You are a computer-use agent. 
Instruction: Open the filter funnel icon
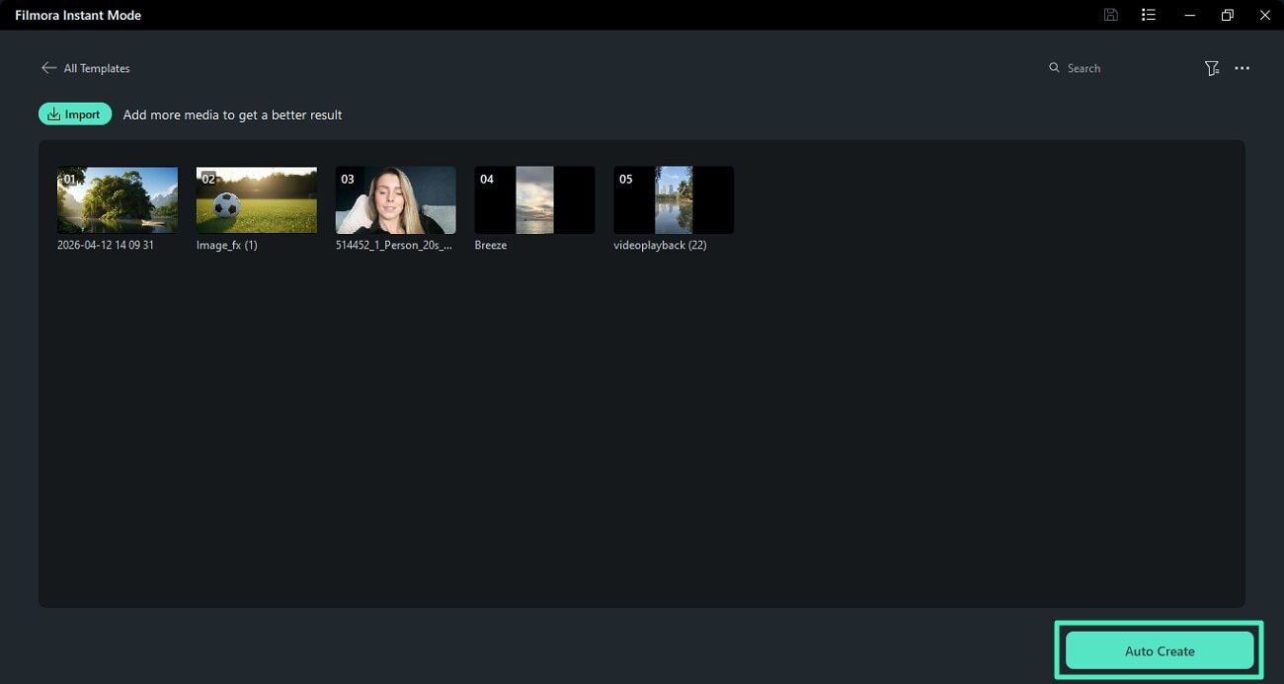1212,68
